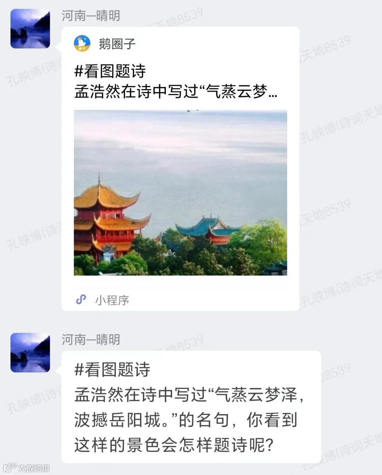Tap the 鹅圈子 mini program logo
The width and height of the screenshot is (382, 475).
82,44
